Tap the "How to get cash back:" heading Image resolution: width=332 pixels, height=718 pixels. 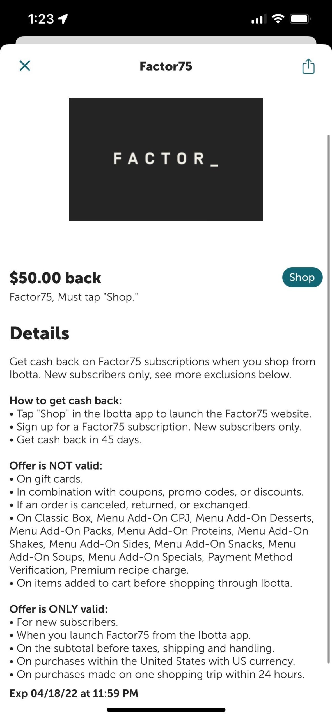(66, 401)
